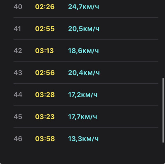Click the 20,5км/ч speed entry
165x164 pixels.
(x=84, y=29)
